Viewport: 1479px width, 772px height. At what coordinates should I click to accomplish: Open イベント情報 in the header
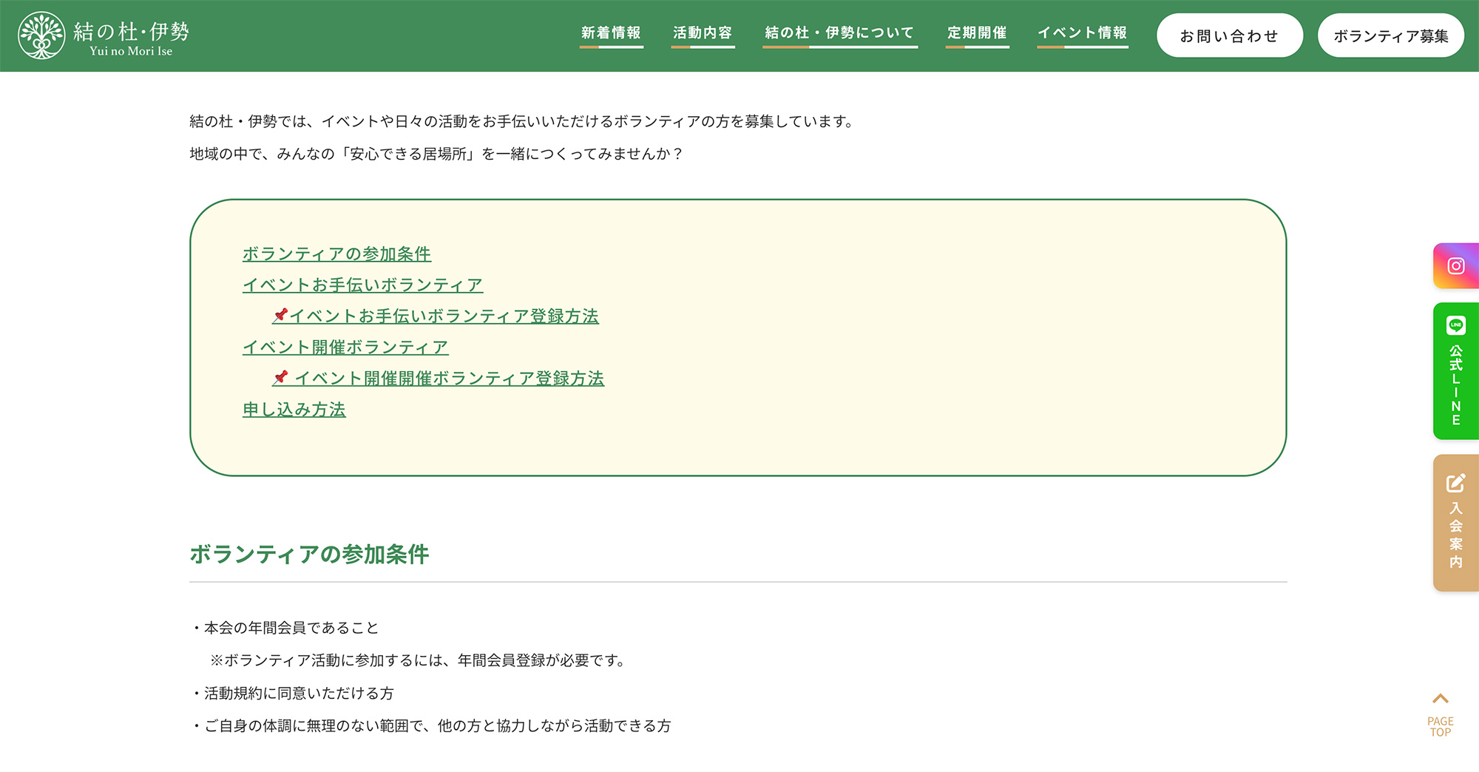coord(1082,33)
